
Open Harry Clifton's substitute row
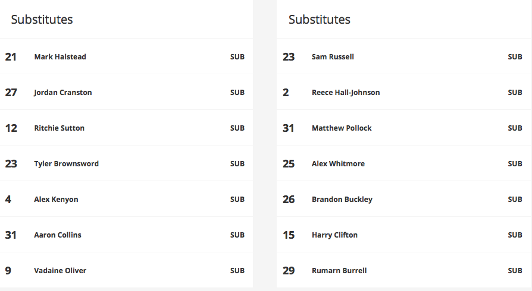[403, 235]
